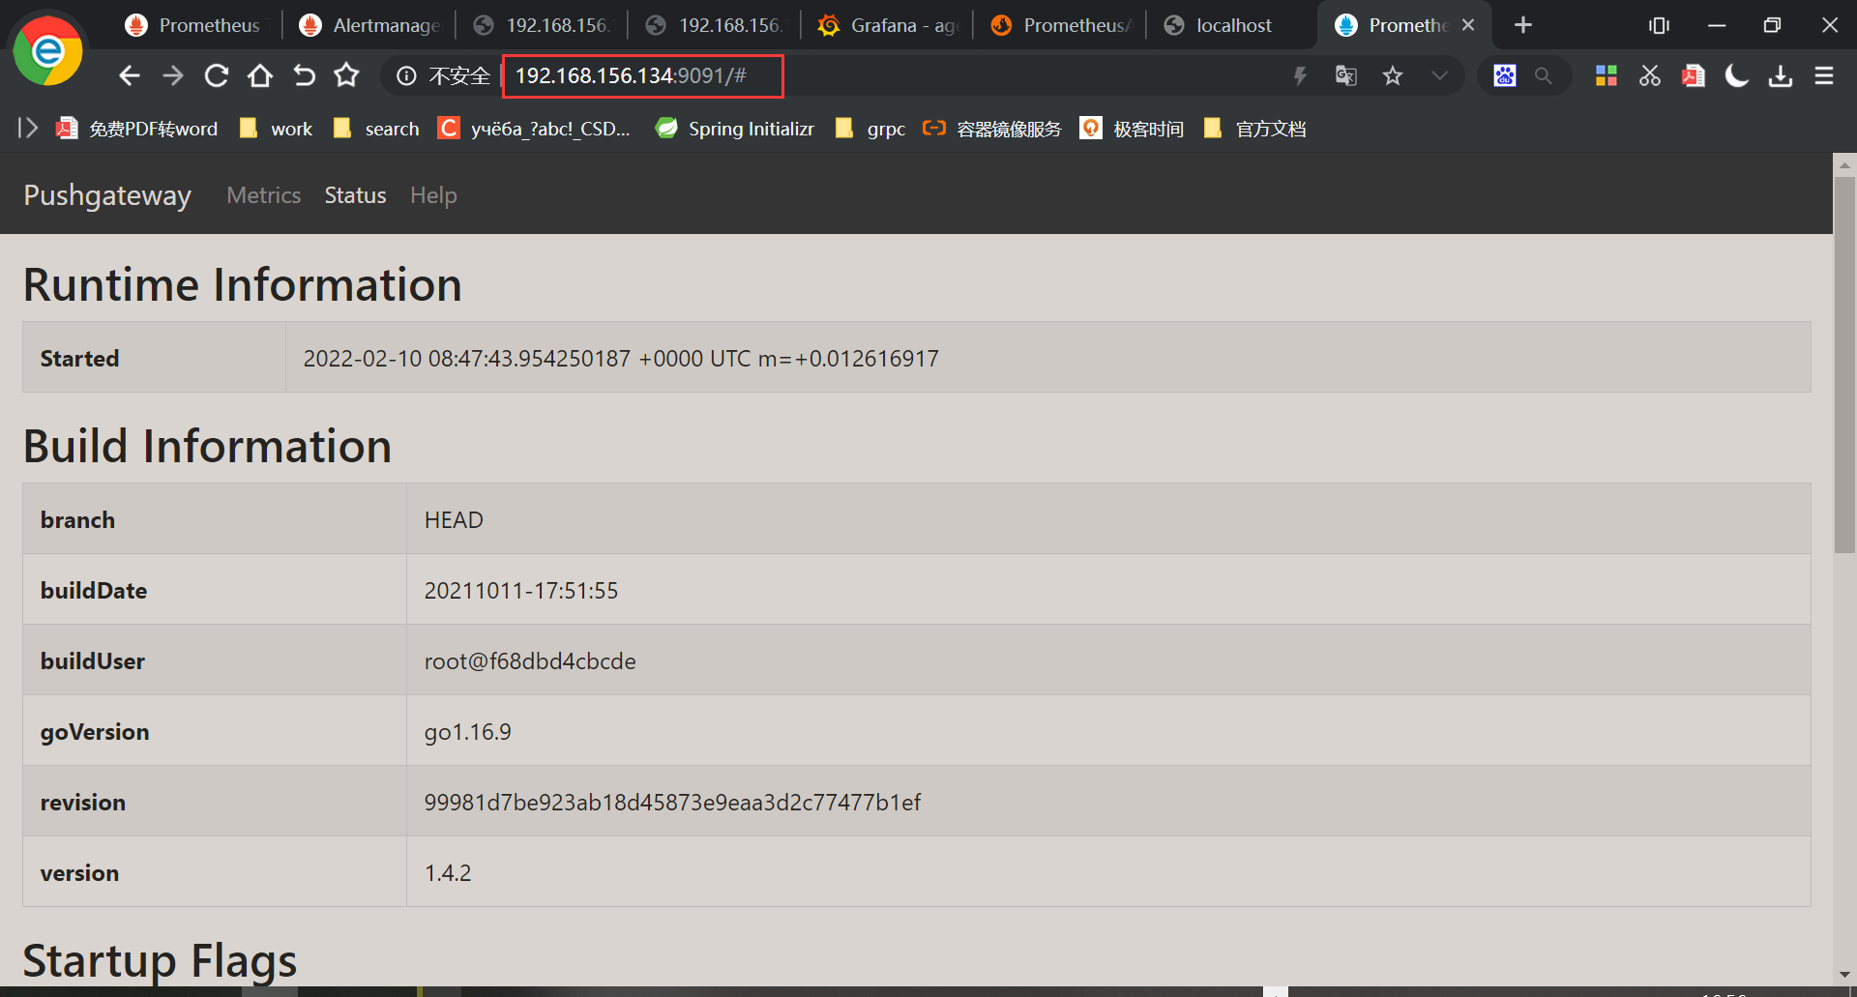Open browser Downloads icon
Viewport: 1857px width, 997px height.
tap(1780, 75)
